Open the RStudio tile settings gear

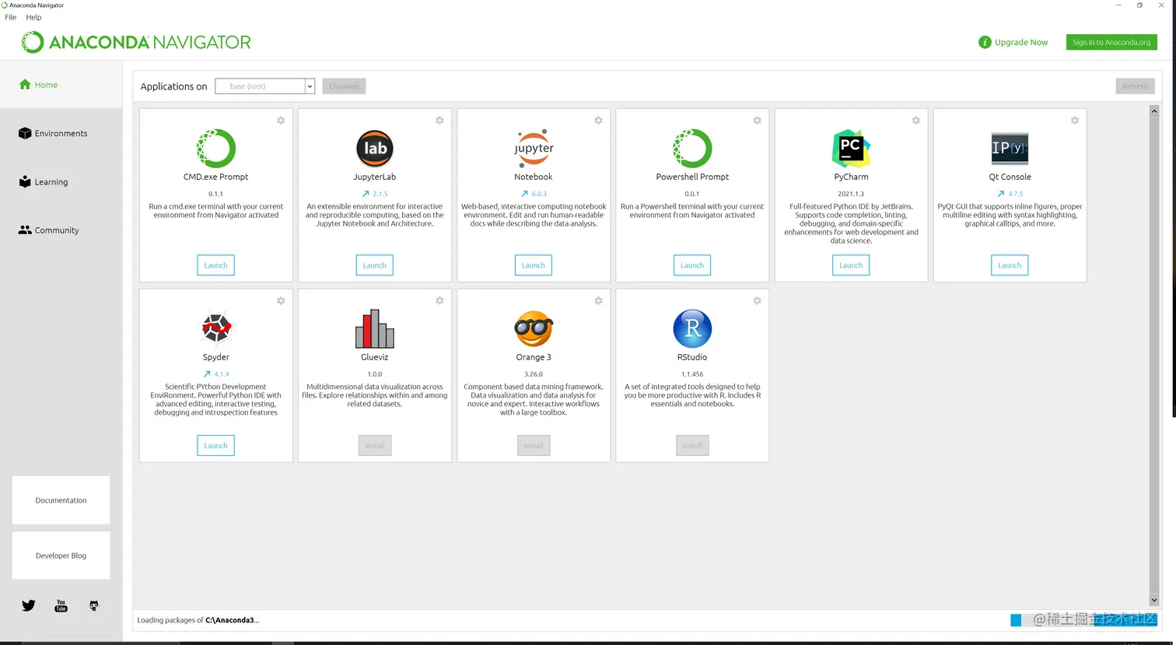pos(757,301)
